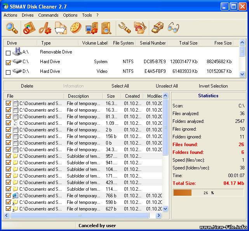The image size is (249, 231).
Task: Open the ? help menu
Action: click(x=98, y=15)
